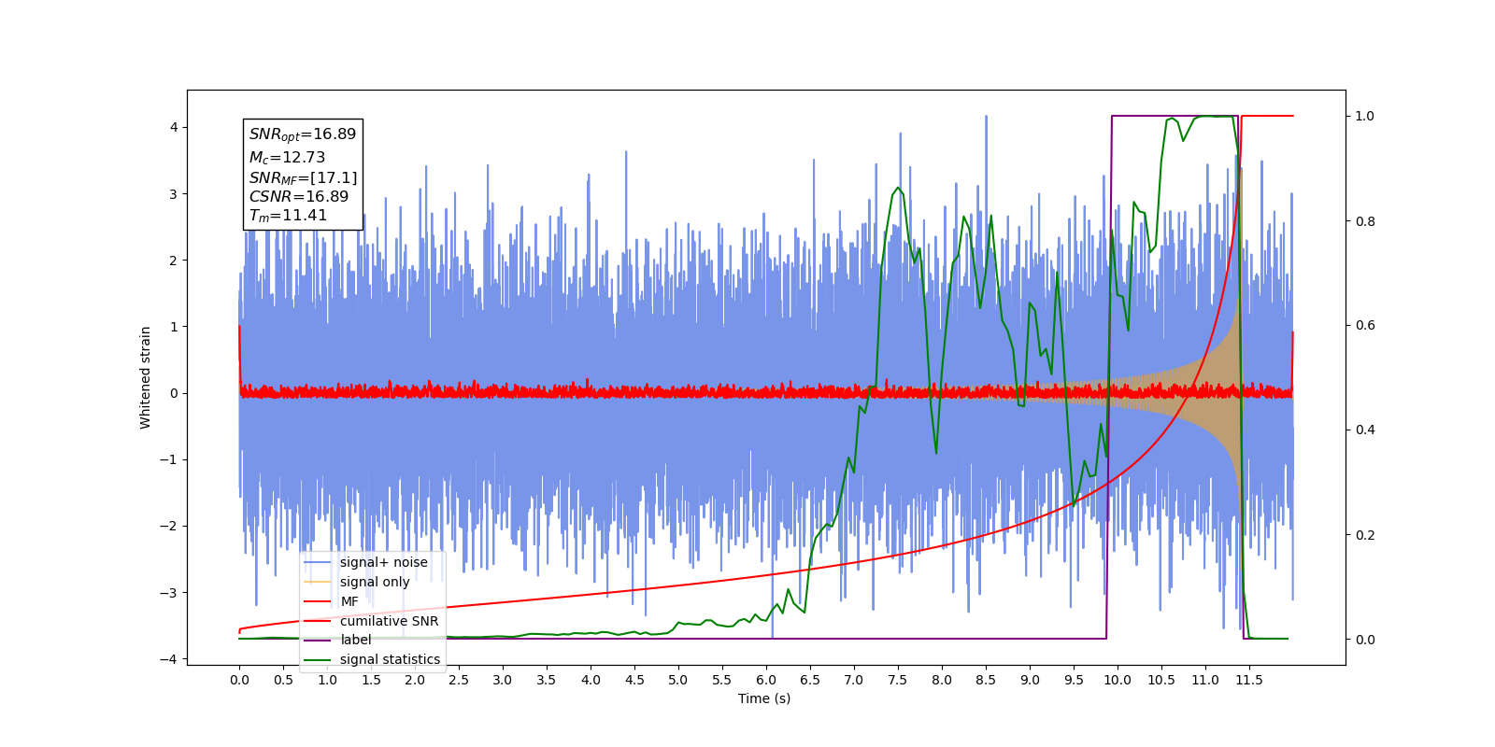The image size is (1495, 747).
Task: Click x-axis tick label 10.5
Action: tap(1161, 680)
